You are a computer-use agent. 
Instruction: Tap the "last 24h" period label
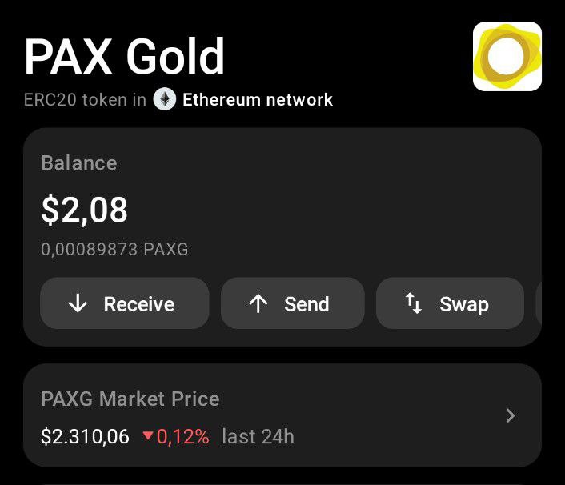click(x=258, y=437)
